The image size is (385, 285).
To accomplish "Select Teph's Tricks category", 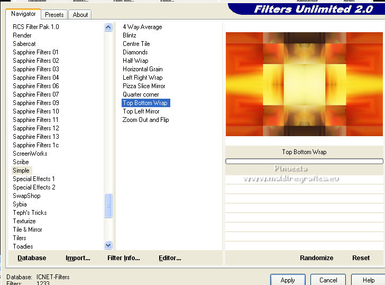I will [30, 213].
